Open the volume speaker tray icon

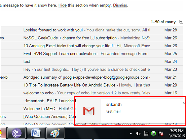tap(138, 133)
